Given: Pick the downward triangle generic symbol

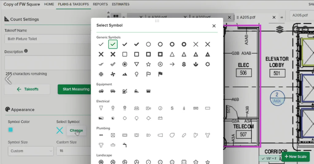Looking at the screenshot, I should point(136,64).
